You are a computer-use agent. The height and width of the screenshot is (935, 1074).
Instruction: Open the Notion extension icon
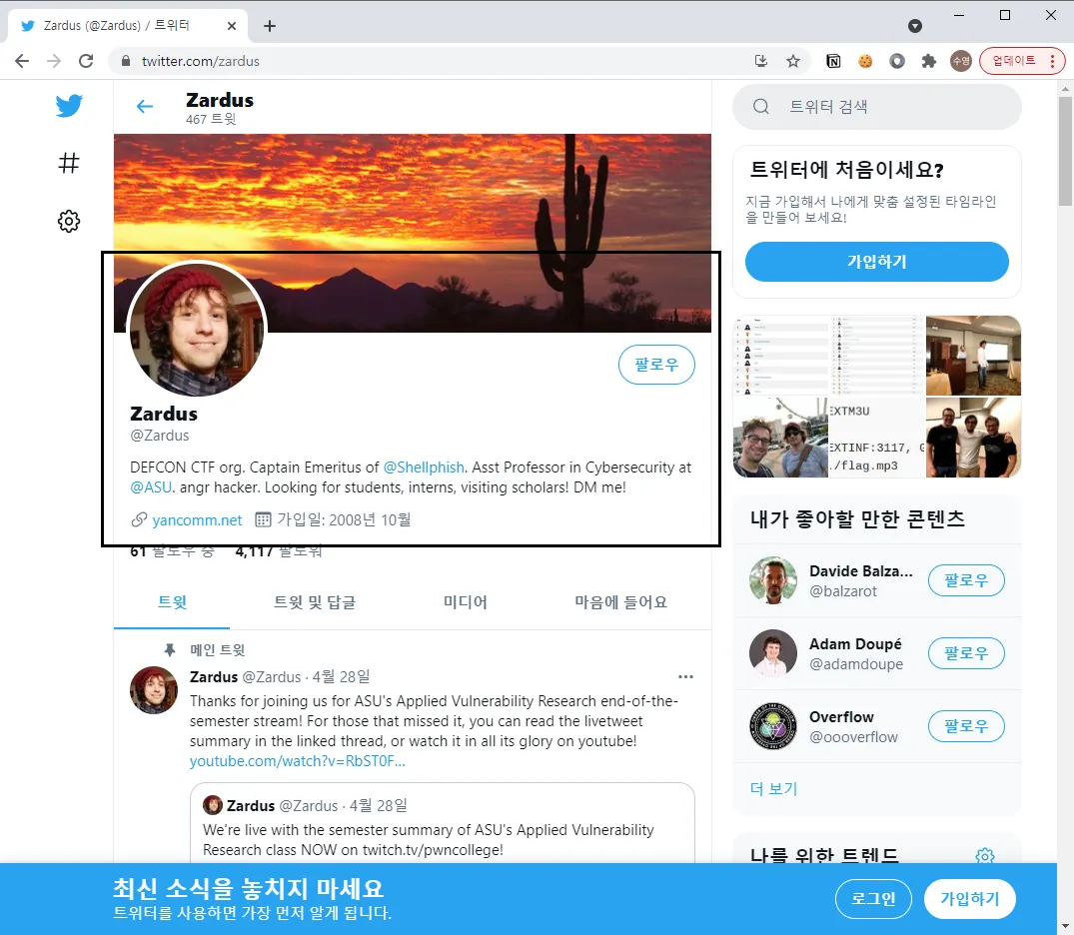click(833, 61)
